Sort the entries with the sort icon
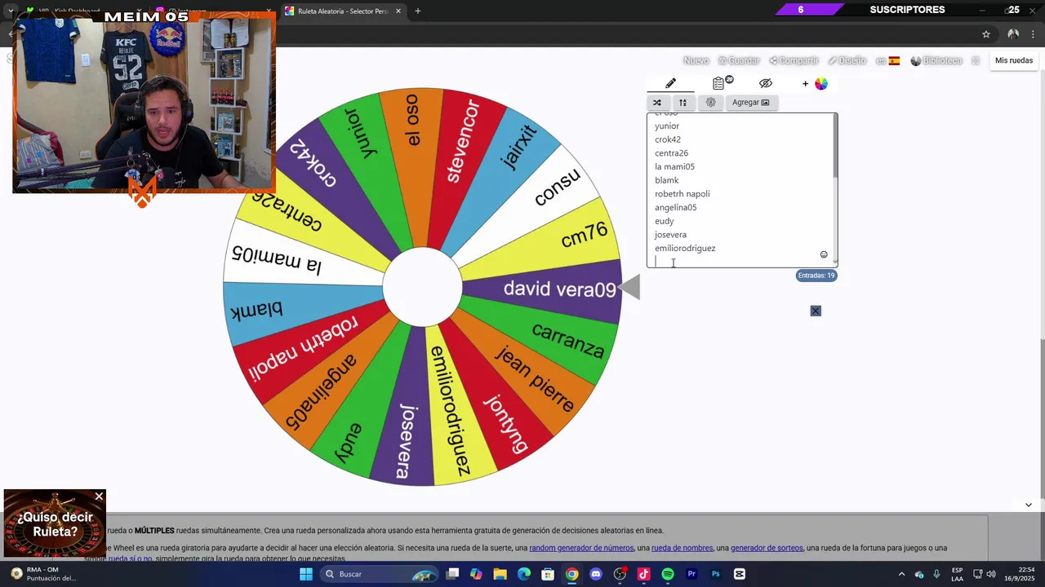 coord(683,103)
